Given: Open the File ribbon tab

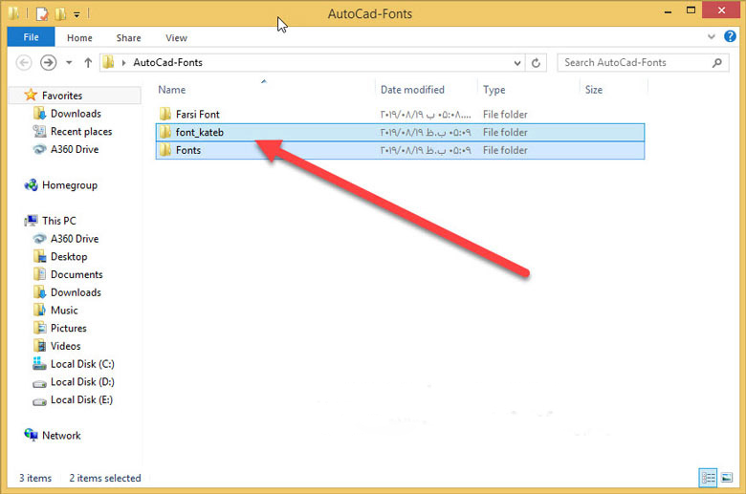Looking at the screenshot, I should (x=31, y=37).
